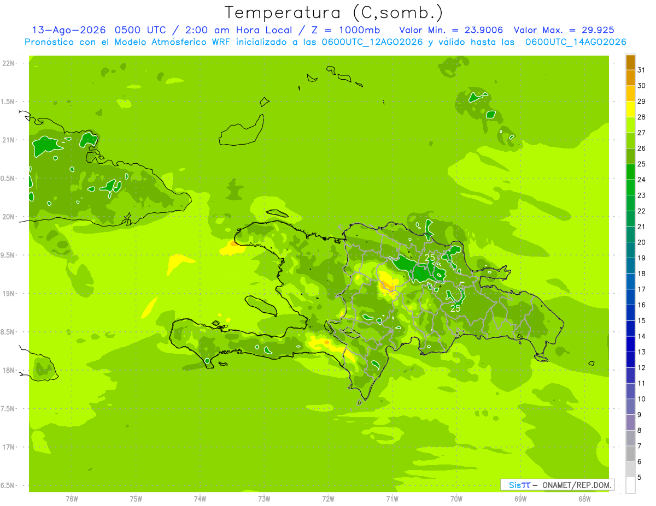Image resolution: width=656 pixels, height=506 pixels.
Task: Click the "Valor Max. = 29.925" value
Action: click(564, 30)
